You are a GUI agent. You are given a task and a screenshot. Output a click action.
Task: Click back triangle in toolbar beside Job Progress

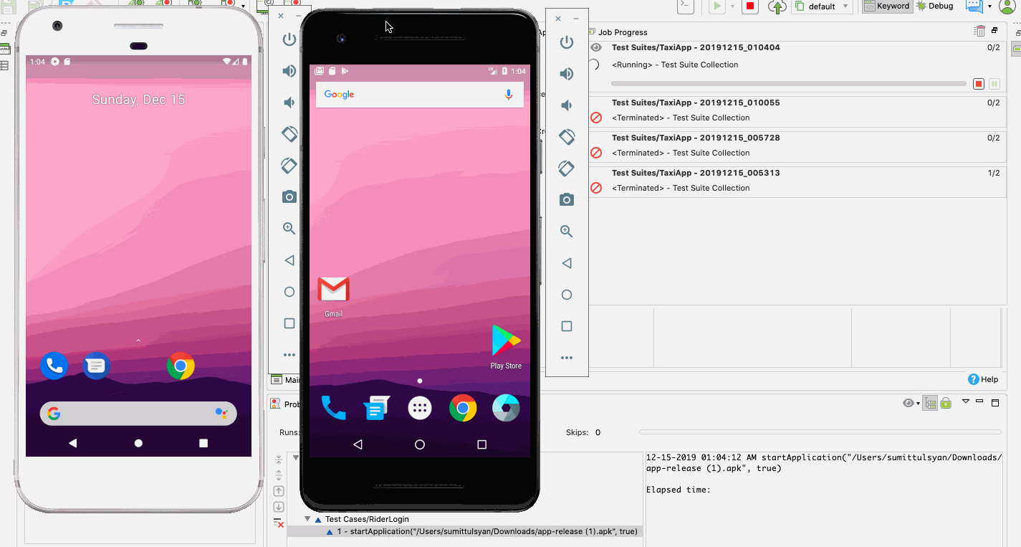click(567, 263)
